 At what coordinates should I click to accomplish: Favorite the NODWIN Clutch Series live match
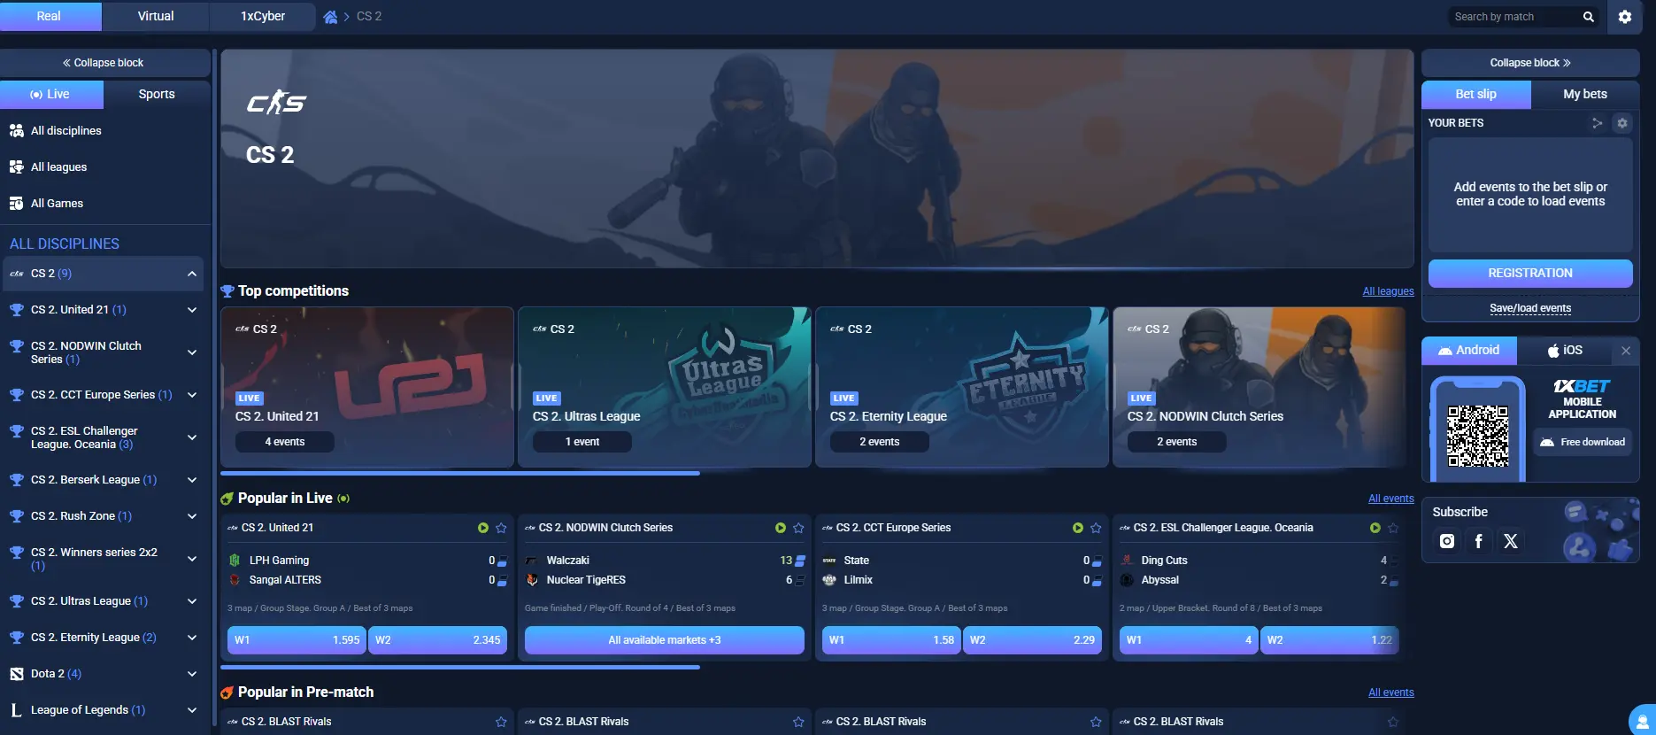pos(798,528)
